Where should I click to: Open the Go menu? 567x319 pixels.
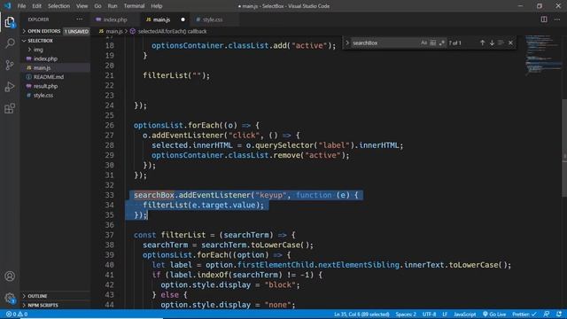coord(97,6)
